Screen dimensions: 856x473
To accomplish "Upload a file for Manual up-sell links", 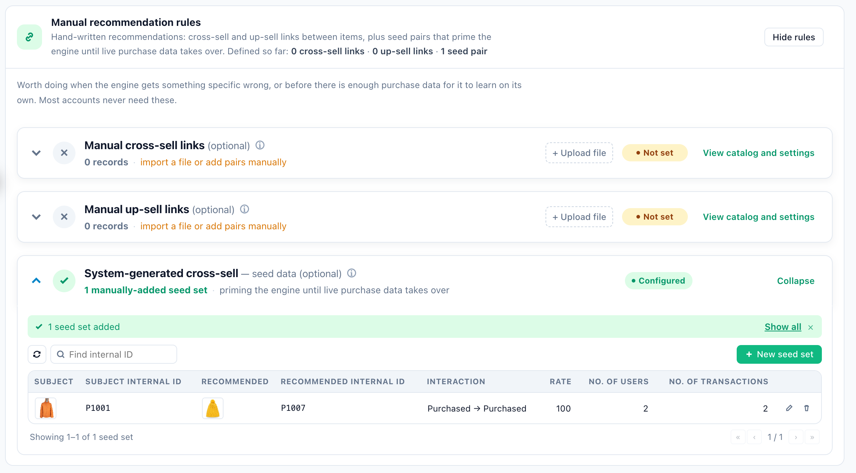I will (x=579, y=217).
